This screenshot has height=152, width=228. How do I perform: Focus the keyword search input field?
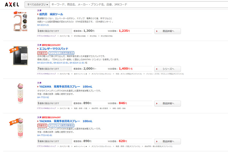(139, 5)
